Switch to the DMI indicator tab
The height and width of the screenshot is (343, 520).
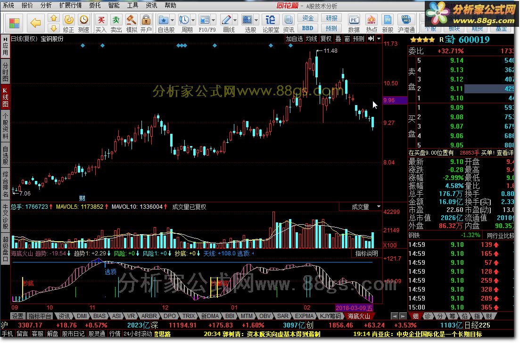click(82, 316)
